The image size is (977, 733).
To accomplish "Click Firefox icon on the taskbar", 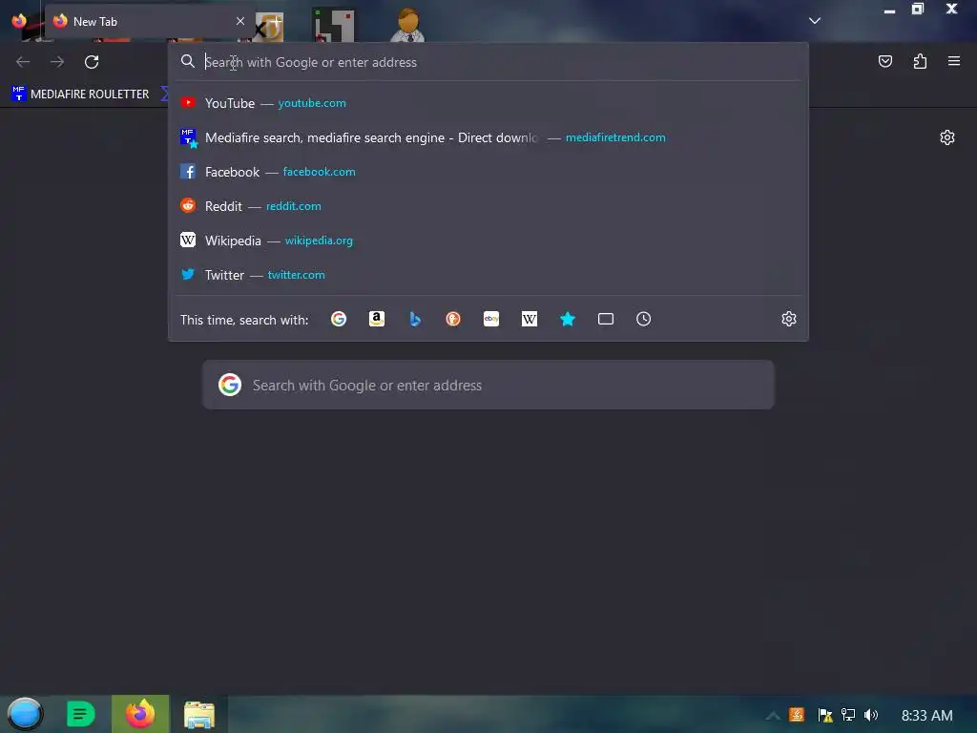I will (140, 714).
